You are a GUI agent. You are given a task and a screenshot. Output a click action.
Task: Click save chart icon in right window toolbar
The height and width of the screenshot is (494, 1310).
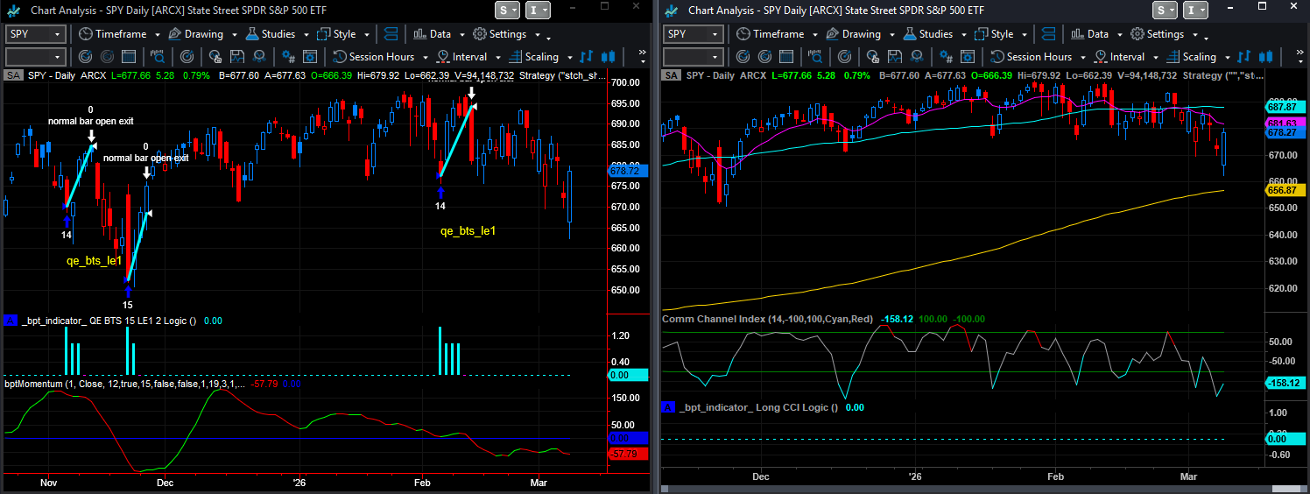pos(893,57)
